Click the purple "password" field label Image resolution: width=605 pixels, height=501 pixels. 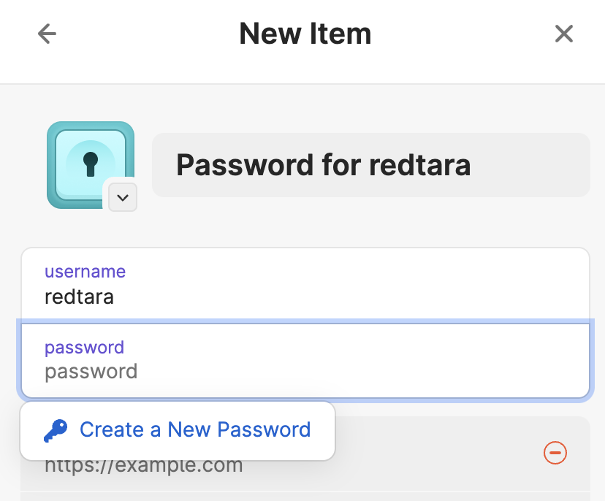click(x=84, y=347)
